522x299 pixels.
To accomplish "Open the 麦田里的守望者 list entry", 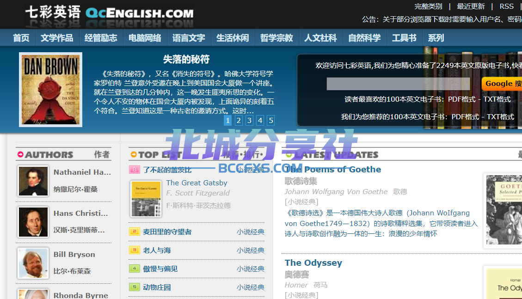I will point(167,232).
